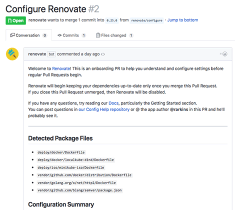Click the files changed diff icon
This screenshot has height=210, width=235.
tap(98, 35)
